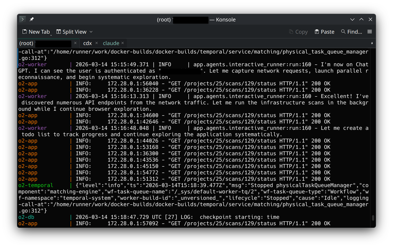Open Find... search in the toolbar
This screenshot has width=393, height=248.
[351, 32]
